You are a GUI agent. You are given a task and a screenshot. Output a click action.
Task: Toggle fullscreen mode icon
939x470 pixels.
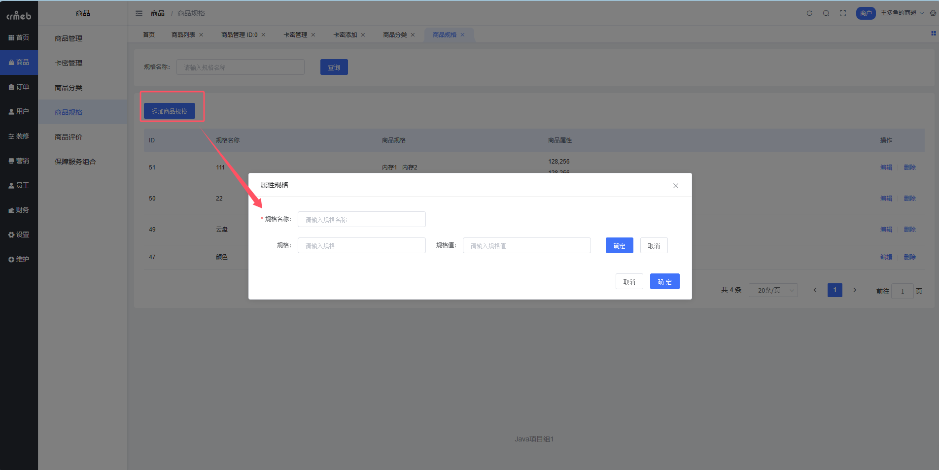coord(843,13)
